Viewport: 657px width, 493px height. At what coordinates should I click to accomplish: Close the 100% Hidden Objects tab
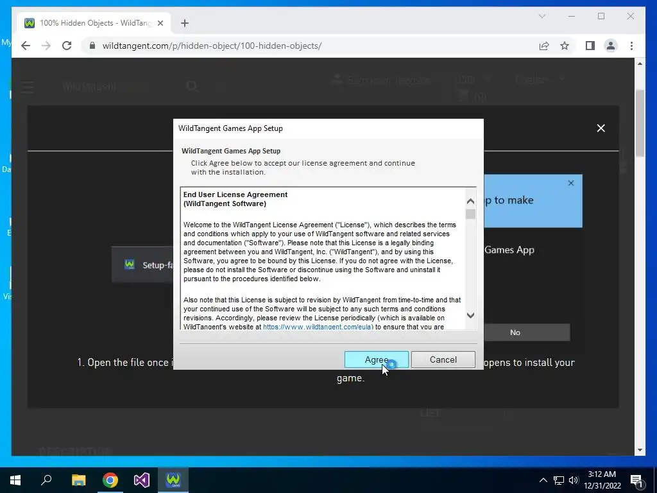tap(160, 23)
